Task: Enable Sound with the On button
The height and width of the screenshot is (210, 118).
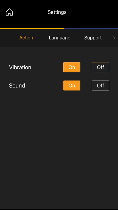Action: click(72, 85)
